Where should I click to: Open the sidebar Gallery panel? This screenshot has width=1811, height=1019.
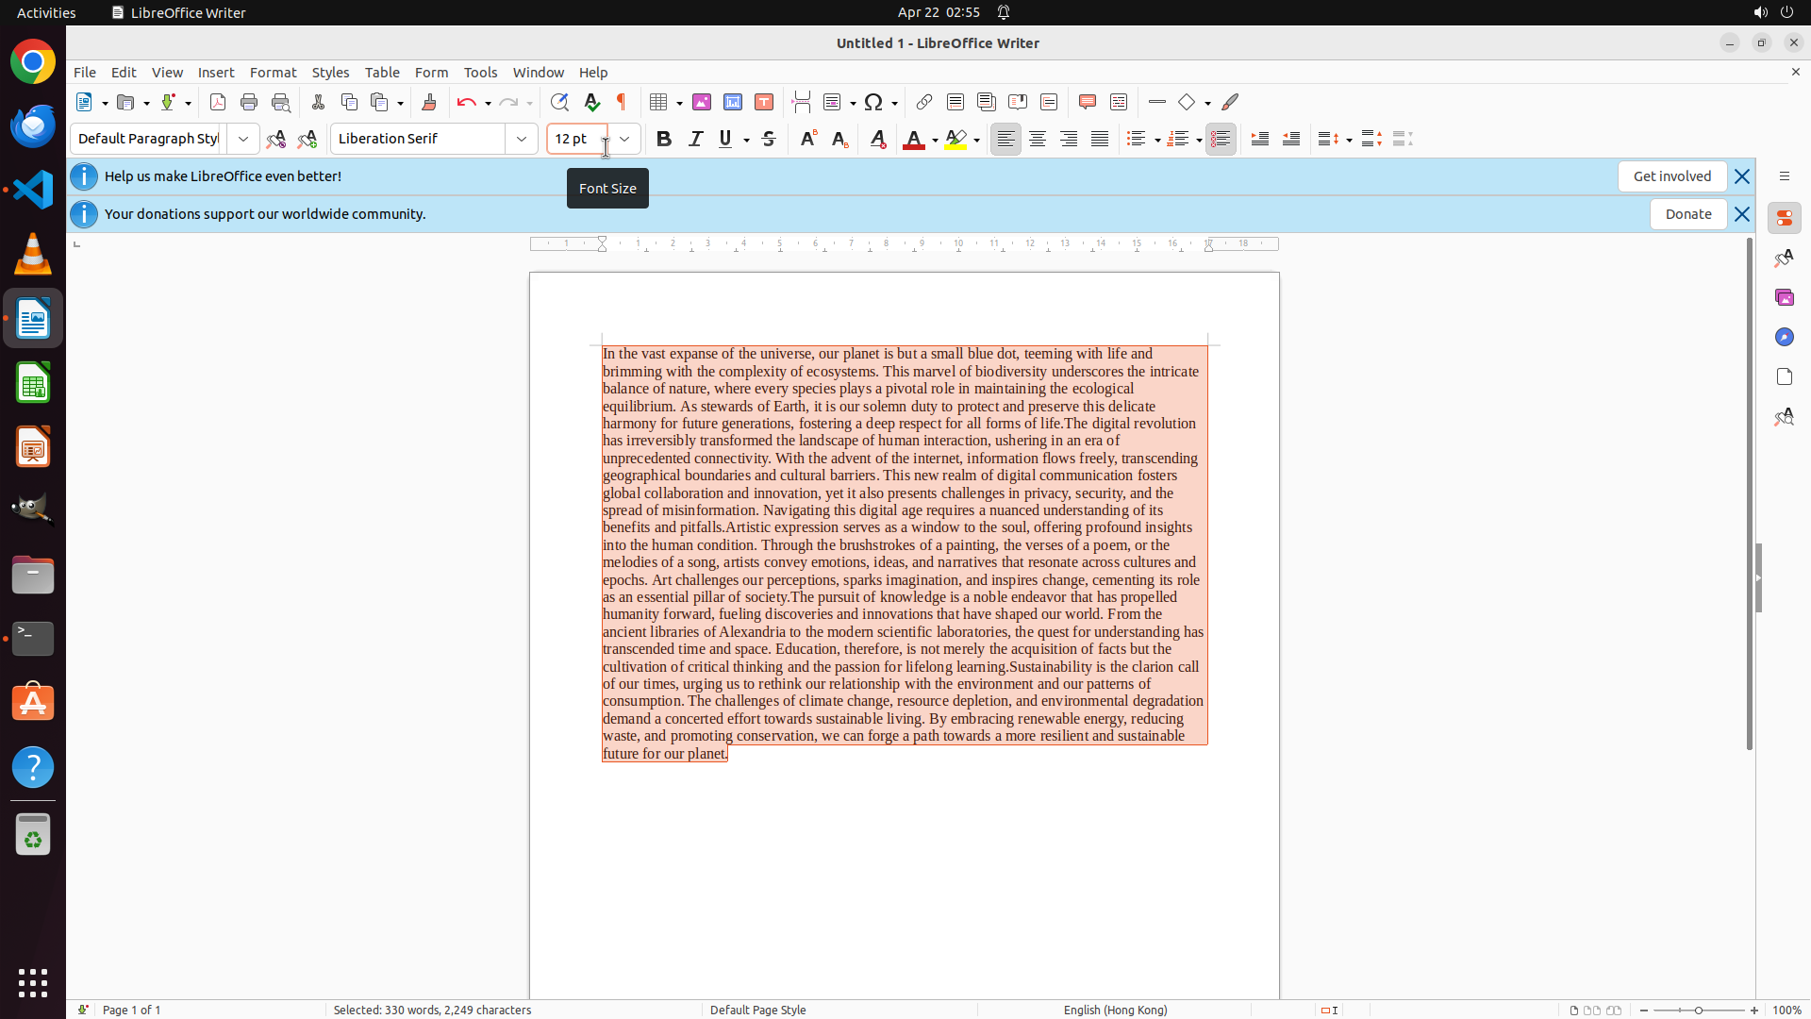coord(1784,297)
